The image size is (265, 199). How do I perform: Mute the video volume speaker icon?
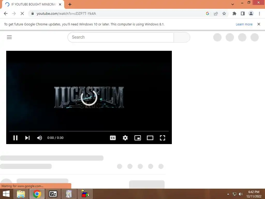[40, 138]
